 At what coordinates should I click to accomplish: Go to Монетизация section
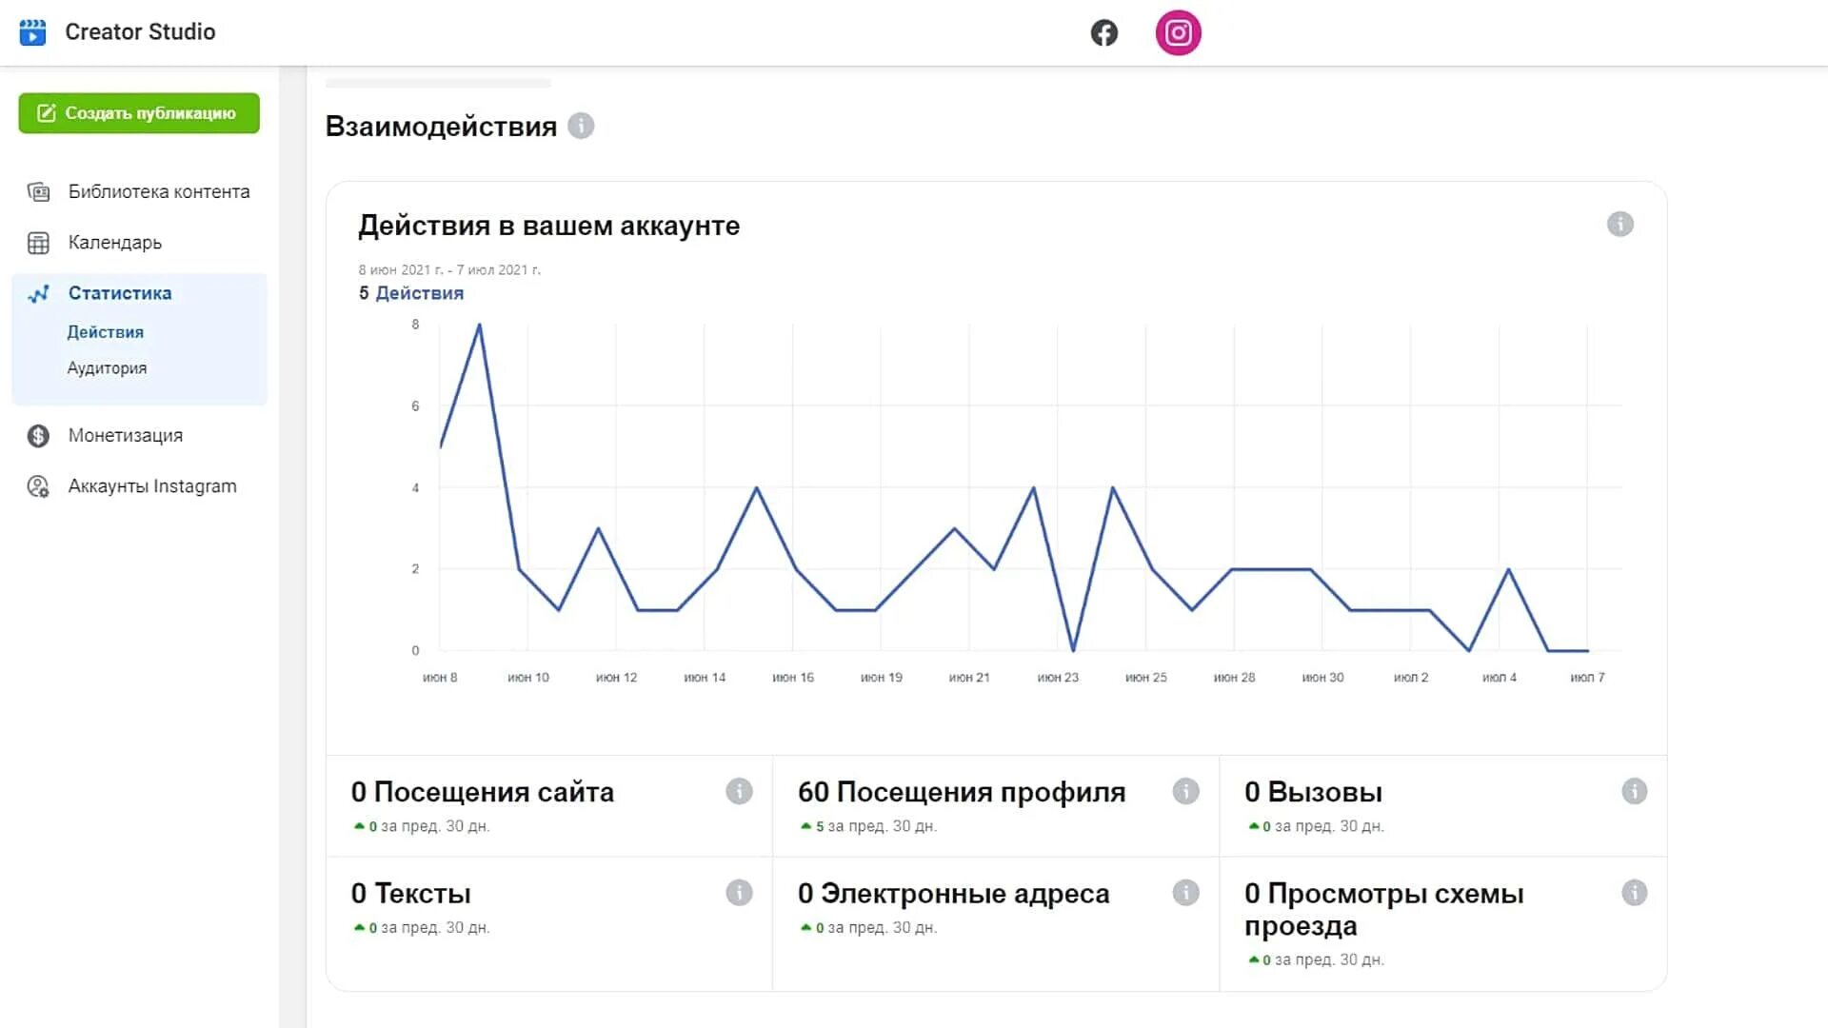[x=125, y=436]
